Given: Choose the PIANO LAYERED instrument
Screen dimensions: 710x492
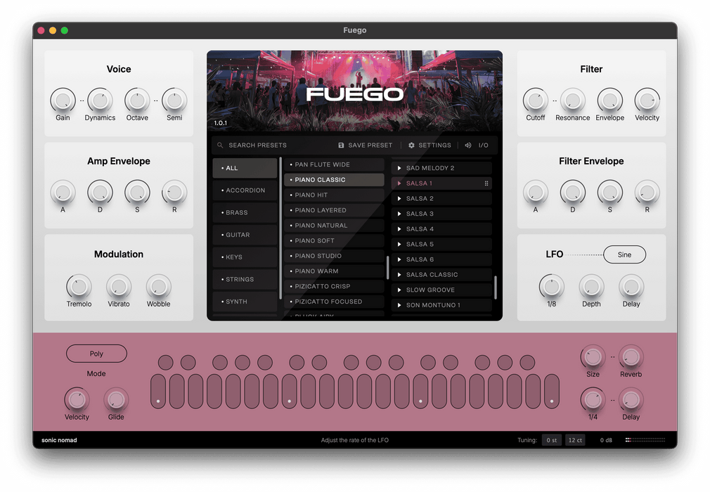Looking at the screenshot, I should pos(334,210).
